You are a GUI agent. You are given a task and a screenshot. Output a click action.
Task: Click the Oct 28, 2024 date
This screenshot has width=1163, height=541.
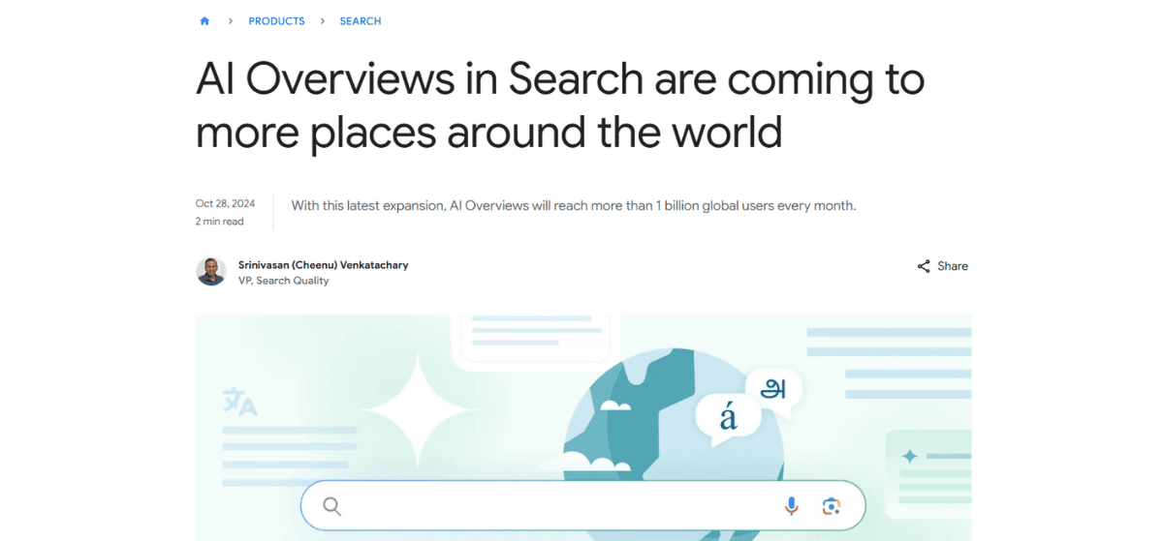click(x=225, y=203)
